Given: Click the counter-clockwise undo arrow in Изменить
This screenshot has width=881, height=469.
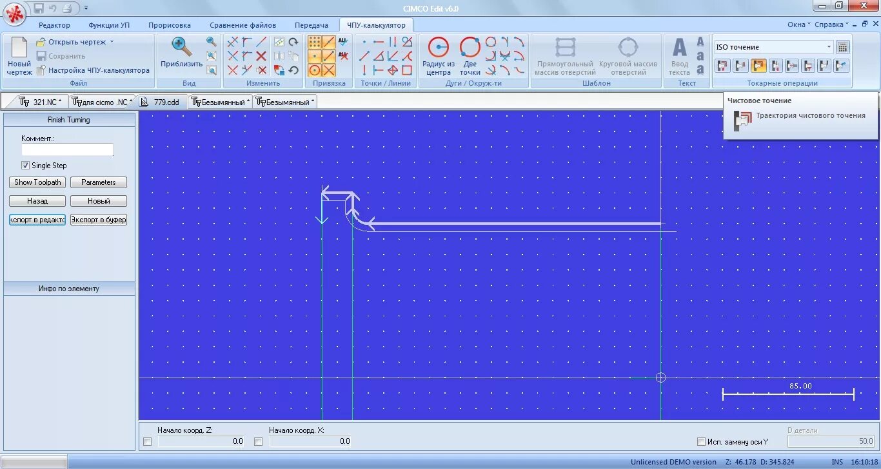Looking at the screenshot, I should pyautogui.click(x=293, y=70).
